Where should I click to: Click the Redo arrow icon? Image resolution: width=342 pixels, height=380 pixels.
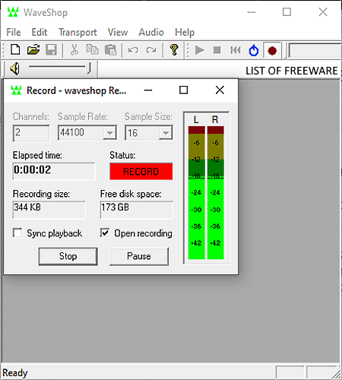[151, 50]
